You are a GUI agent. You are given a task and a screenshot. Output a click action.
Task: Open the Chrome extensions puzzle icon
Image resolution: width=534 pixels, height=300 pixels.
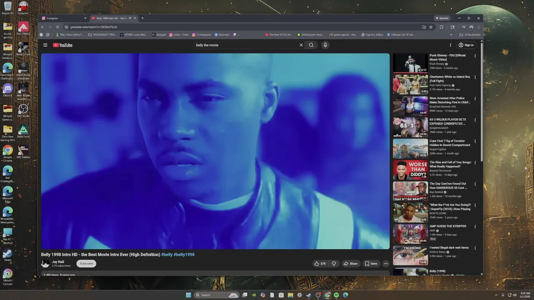(441, 27)
